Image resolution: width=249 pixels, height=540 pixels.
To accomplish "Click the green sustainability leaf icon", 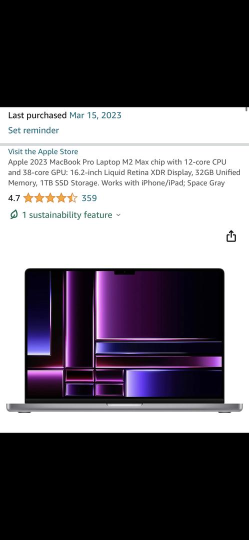I will [14, 215].
